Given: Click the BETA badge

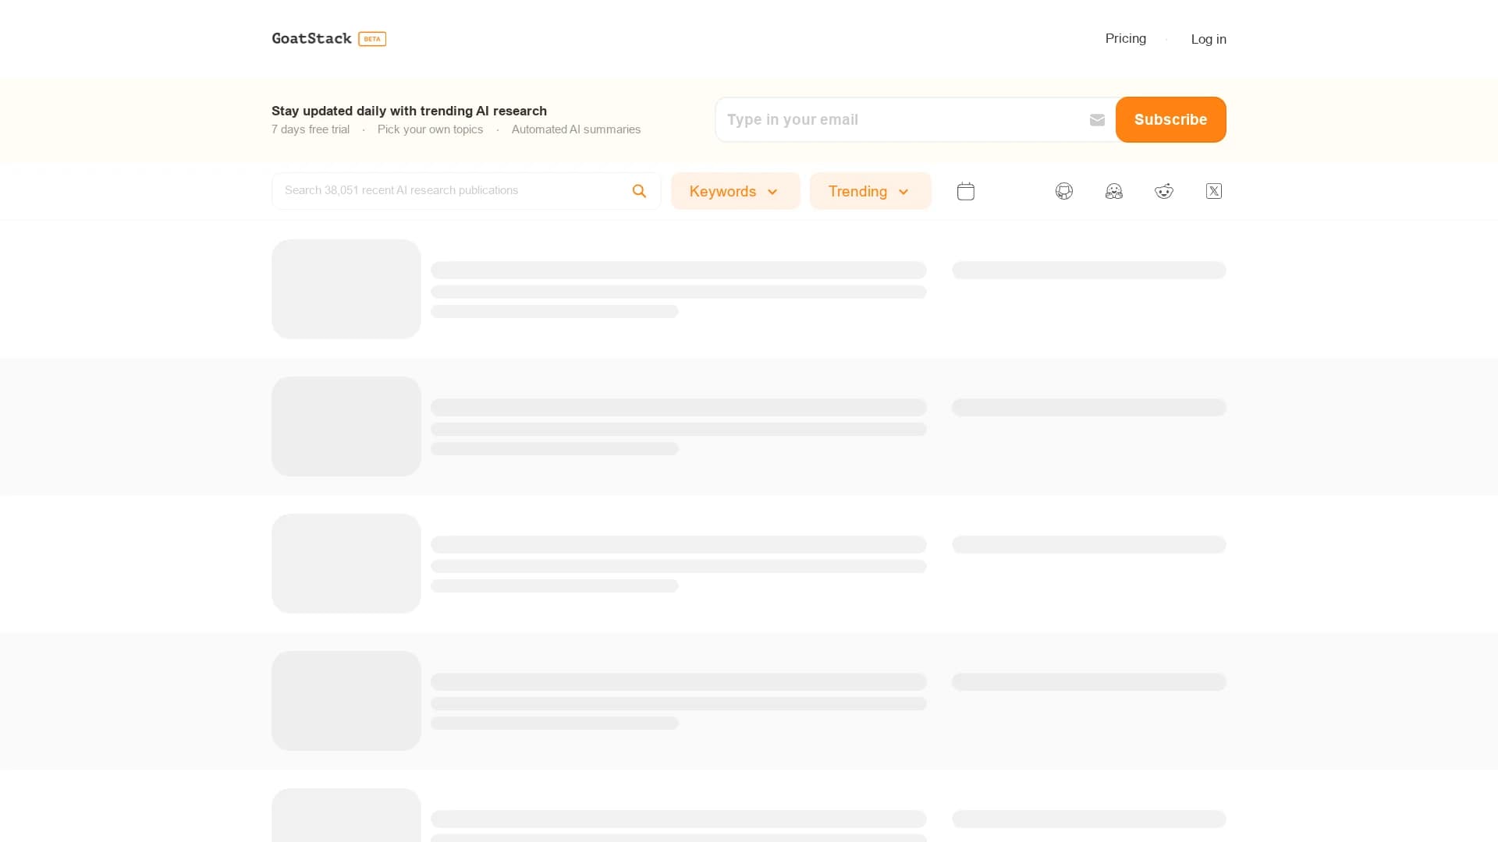Looking at the screenshot, I should point(372,39).
